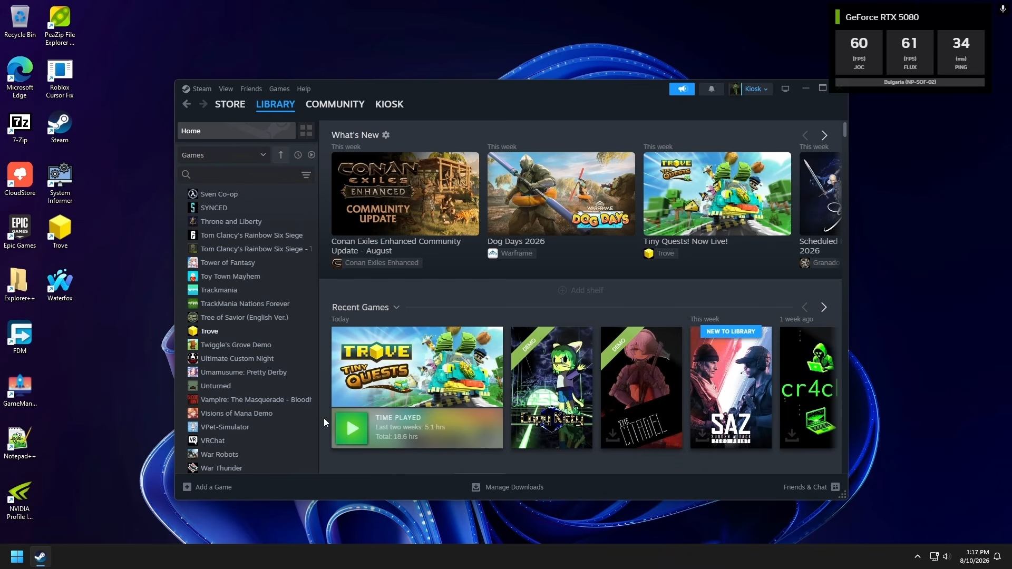The width and height of the screenshot is (1012, 569).
Task: Switch to the COMMUNITY tab
Action: tap(335, 104)
